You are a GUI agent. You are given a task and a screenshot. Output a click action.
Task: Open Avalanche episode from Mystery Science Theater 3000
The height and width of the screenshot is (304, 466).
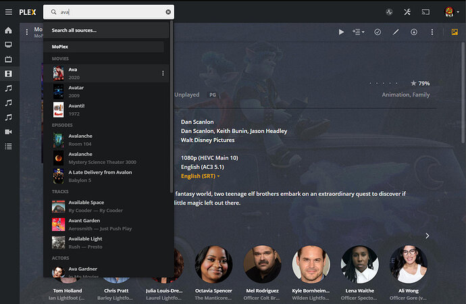(x=107, y=158)
